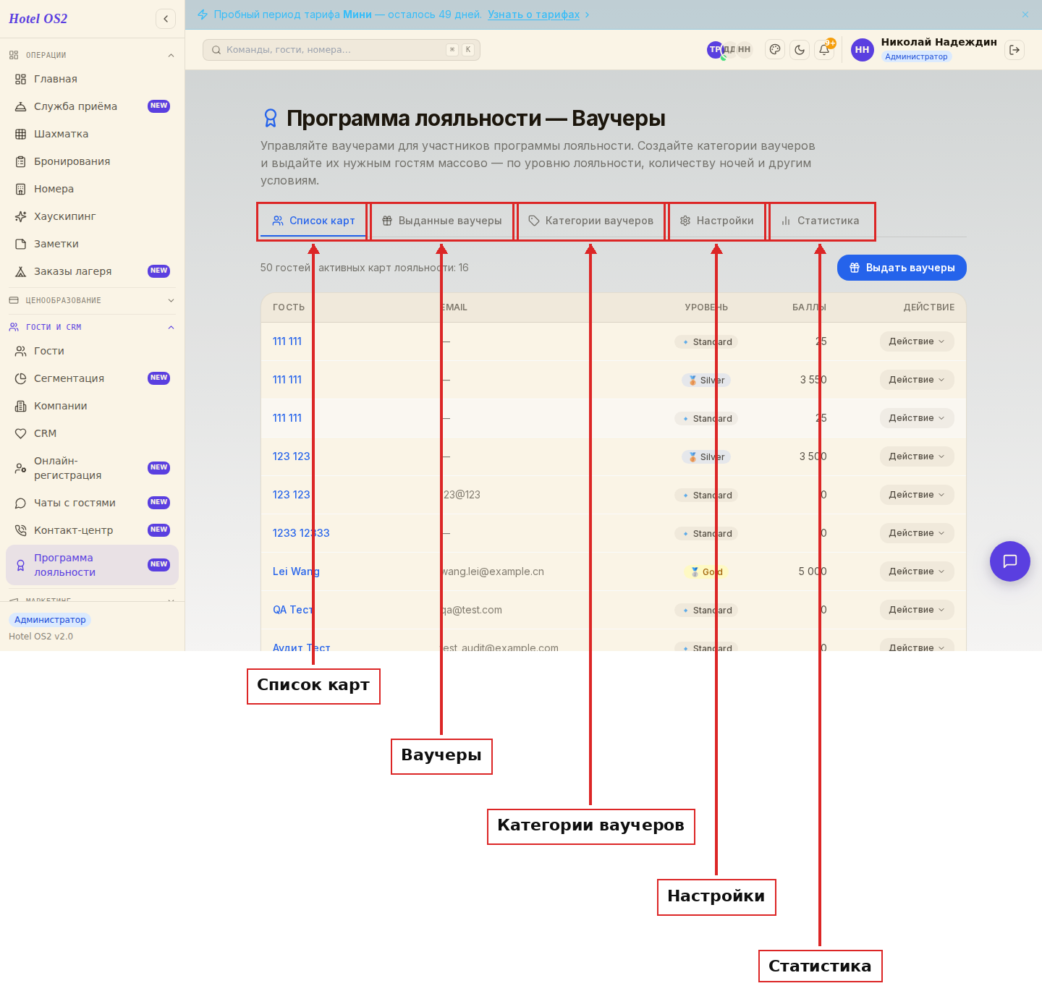
Task: Open the theme palette icon
Action: pos(775,50)
